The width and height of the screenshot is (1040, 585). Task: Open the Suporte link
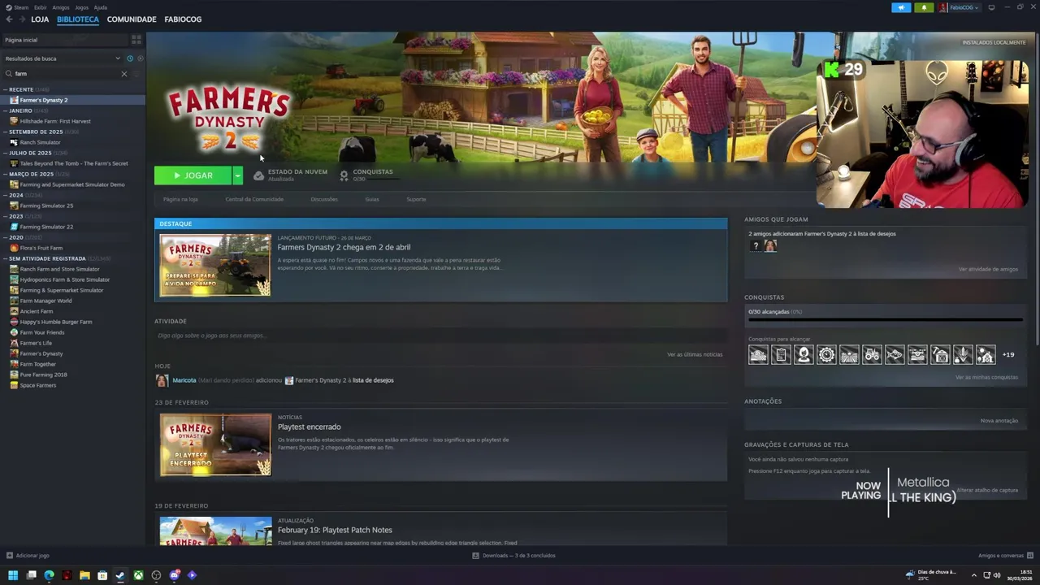[416, 199]
